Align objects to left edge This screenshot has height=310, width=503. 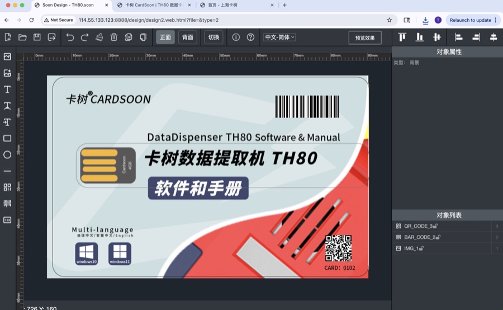point(458,37)
